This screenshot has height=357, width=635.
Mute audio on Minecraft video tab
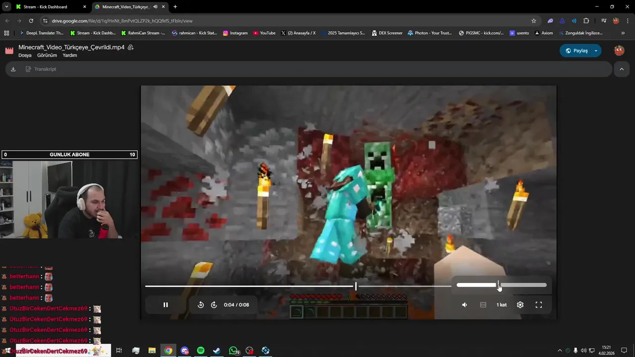point(155,7)
